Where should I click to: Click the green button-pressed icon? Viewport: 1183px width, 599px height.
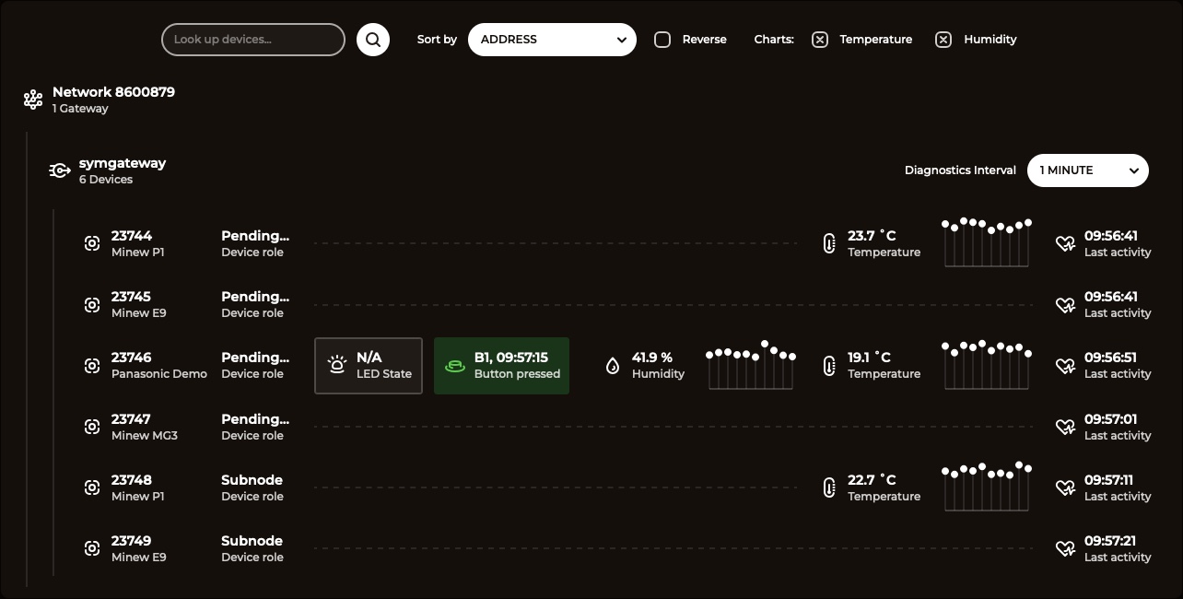click(455, 366)
